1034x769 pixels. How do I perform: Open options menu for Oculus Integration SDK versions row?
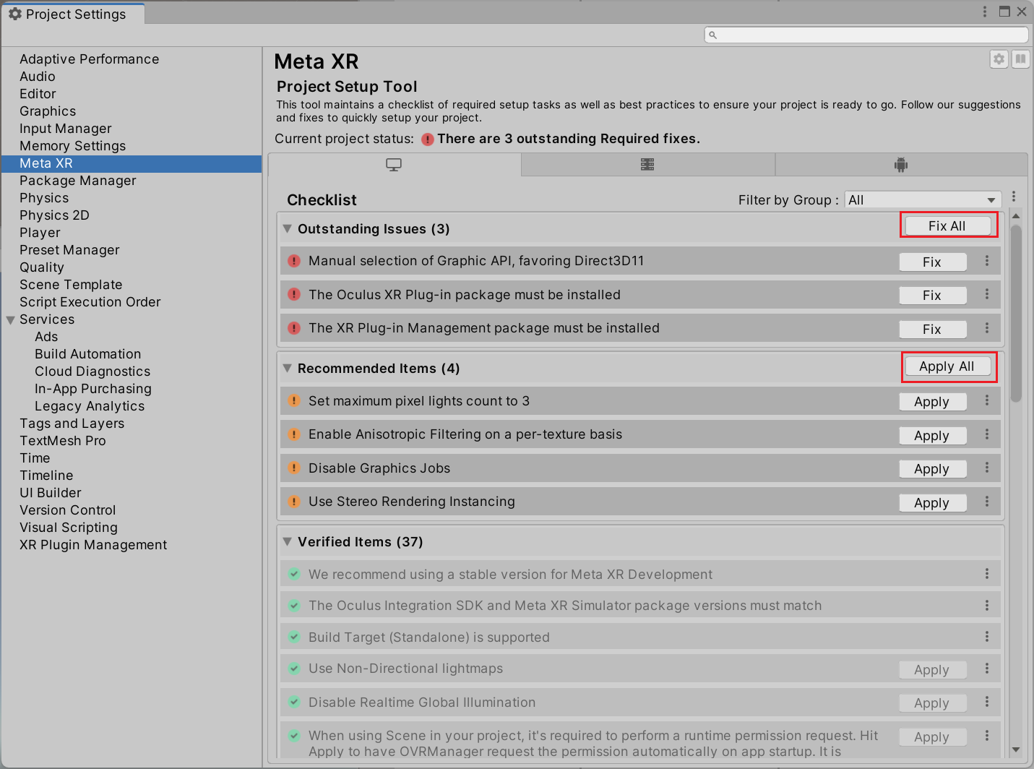click(x=987, y=605)
